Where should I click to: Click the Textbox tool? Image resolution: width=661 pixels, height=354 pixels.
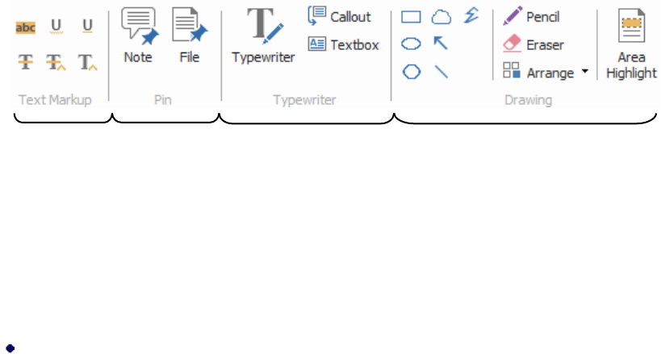344,45
